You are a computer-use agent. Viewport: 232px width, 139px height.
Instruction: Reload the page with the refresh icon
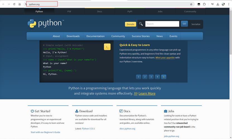pyautogui.click(x=14, y=4)
